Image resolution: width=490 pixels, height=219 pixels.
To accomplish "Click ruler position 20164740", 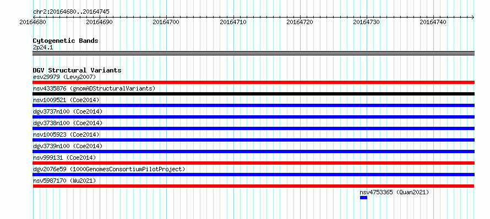I will [433, 22].
